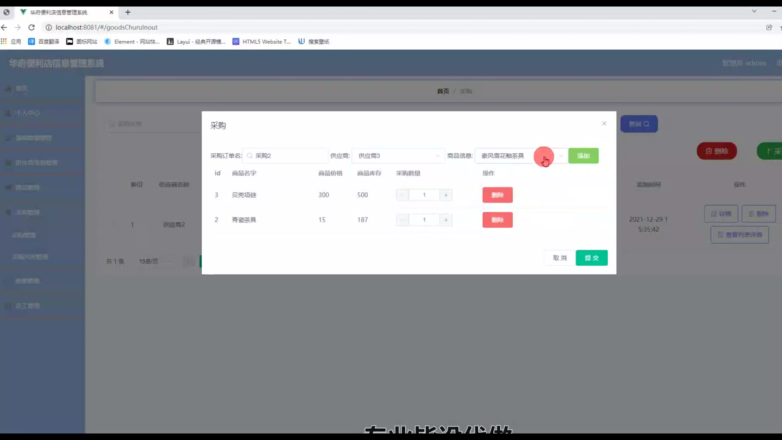Click the green 添加 button
This screenshot has width=782, height=440.
point(583,156)
